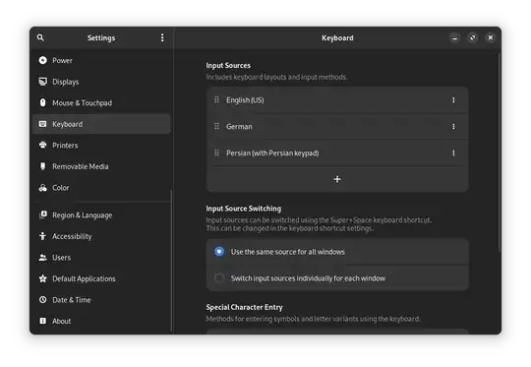This screenshot has height=367, width=531.
Task: Open Default Applications settings
Action: (x=101, y=278)
